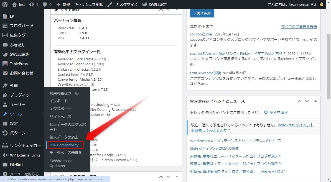Move WordPress イベントとニュース panel down
Image resolution: width=331 pixels, height=182 pixels.
(x=307, y=101)
